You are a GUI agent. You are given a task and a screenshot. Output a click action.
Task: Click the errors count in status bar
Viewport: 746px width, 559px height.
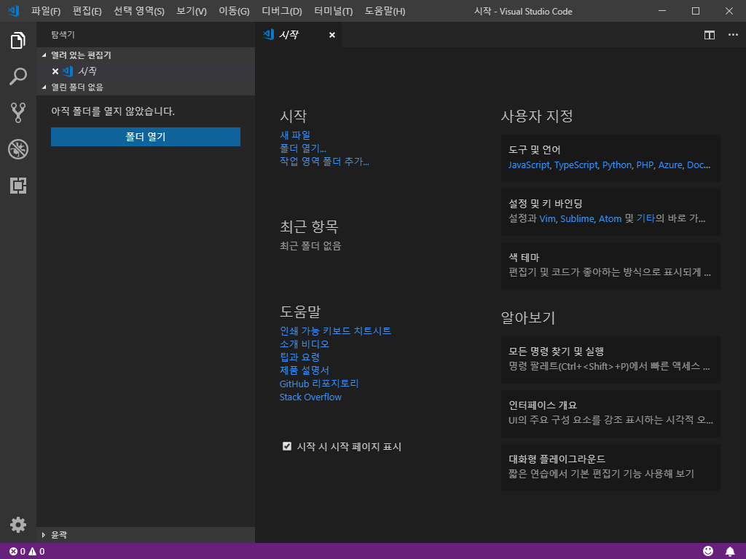pos(17,552)
